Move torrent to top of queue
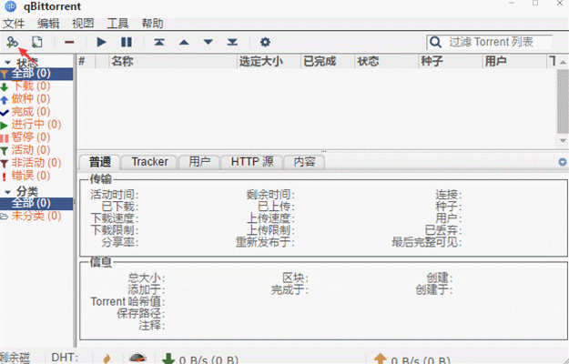This screenshot has width=569, height=364. 159,42
